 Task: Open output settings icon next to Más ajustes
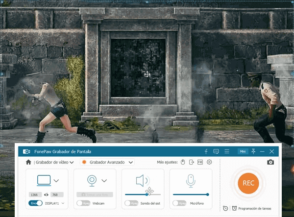(x=192, y=162)
